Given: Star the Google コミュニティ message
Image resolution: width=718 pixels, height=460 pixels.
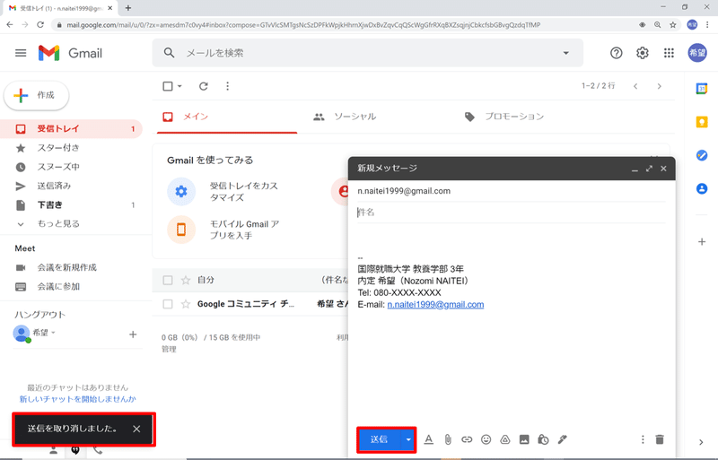Looking at the screenshot, I should (x=186, y=304).
